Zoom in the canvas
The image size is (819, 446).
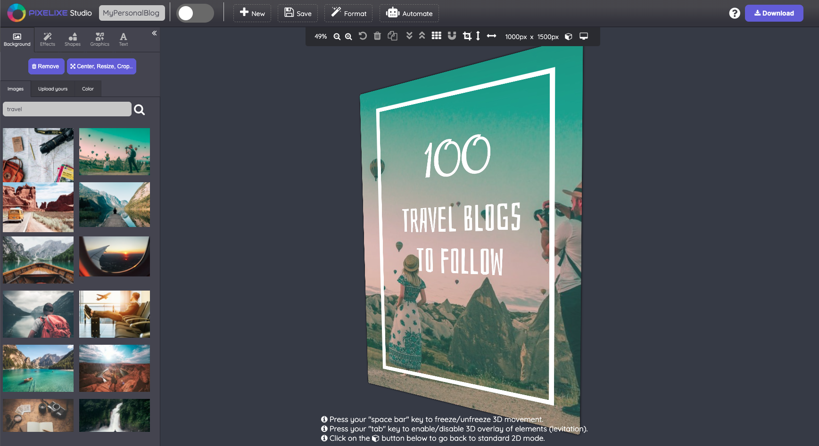[x=348, y=37]
